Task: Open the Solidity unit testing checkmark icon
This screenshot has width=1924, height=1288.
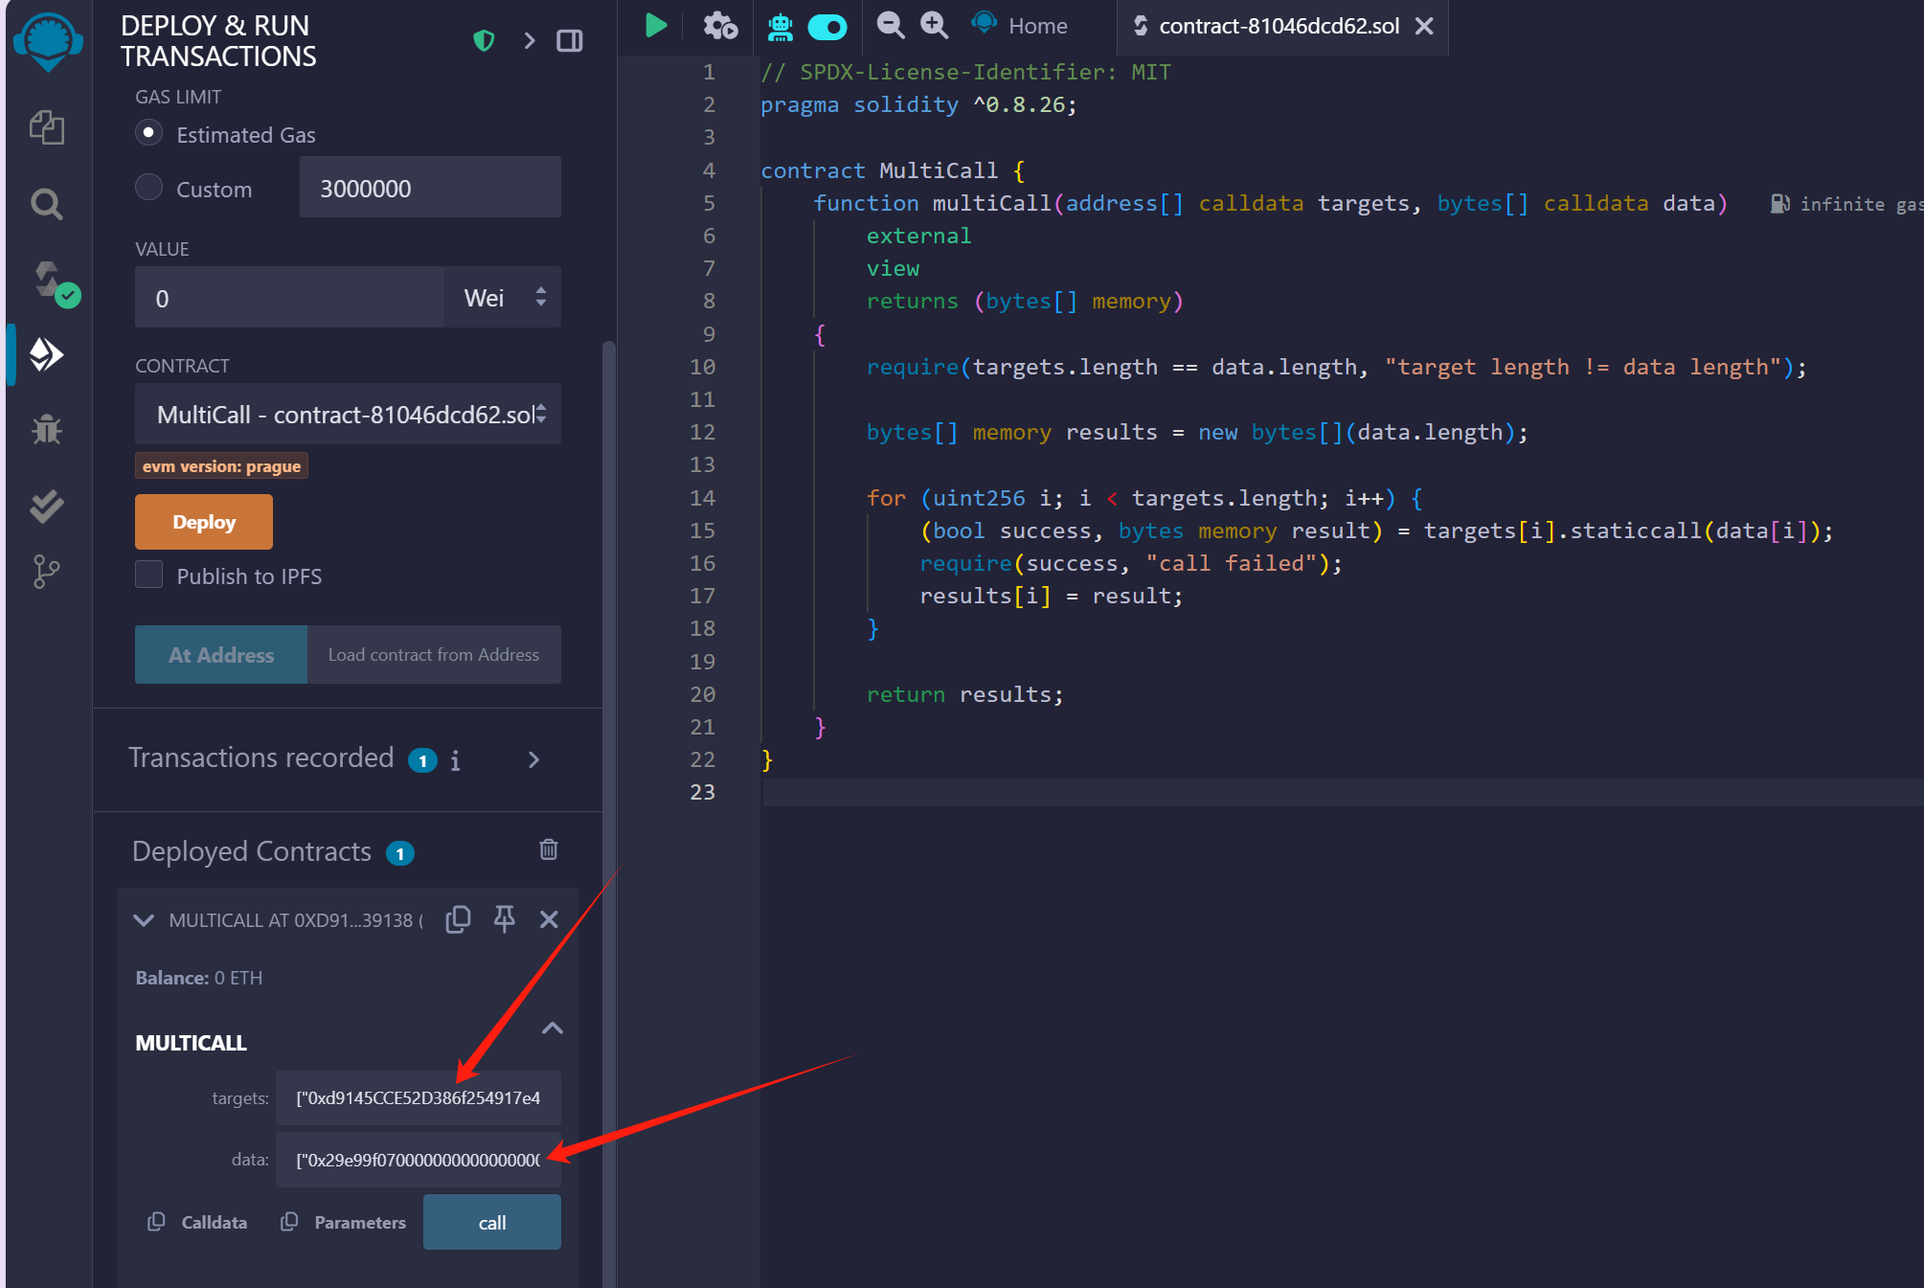Action: [x=47, y=506]
